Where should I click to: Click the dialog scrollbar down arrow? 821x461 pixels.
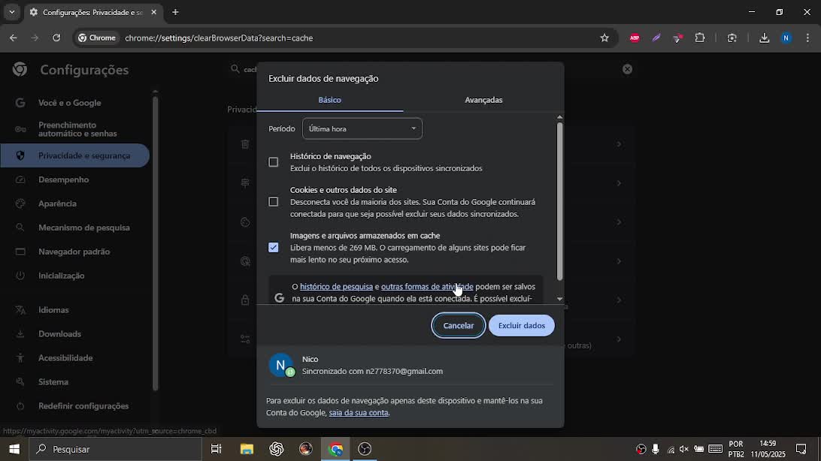coord(559,300)
